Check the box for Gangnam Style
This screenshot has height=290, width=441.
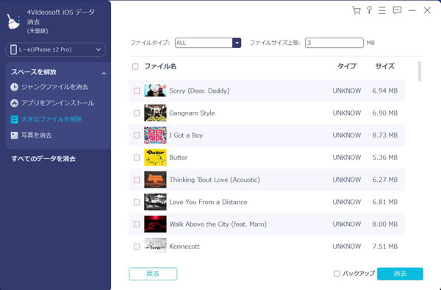coord(137,113)
